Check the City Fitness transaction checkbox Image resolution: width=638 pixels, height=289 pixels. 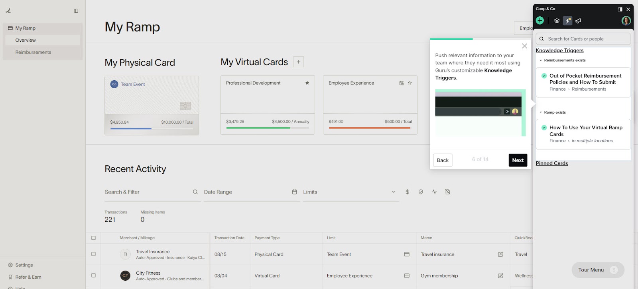[94, 275]
